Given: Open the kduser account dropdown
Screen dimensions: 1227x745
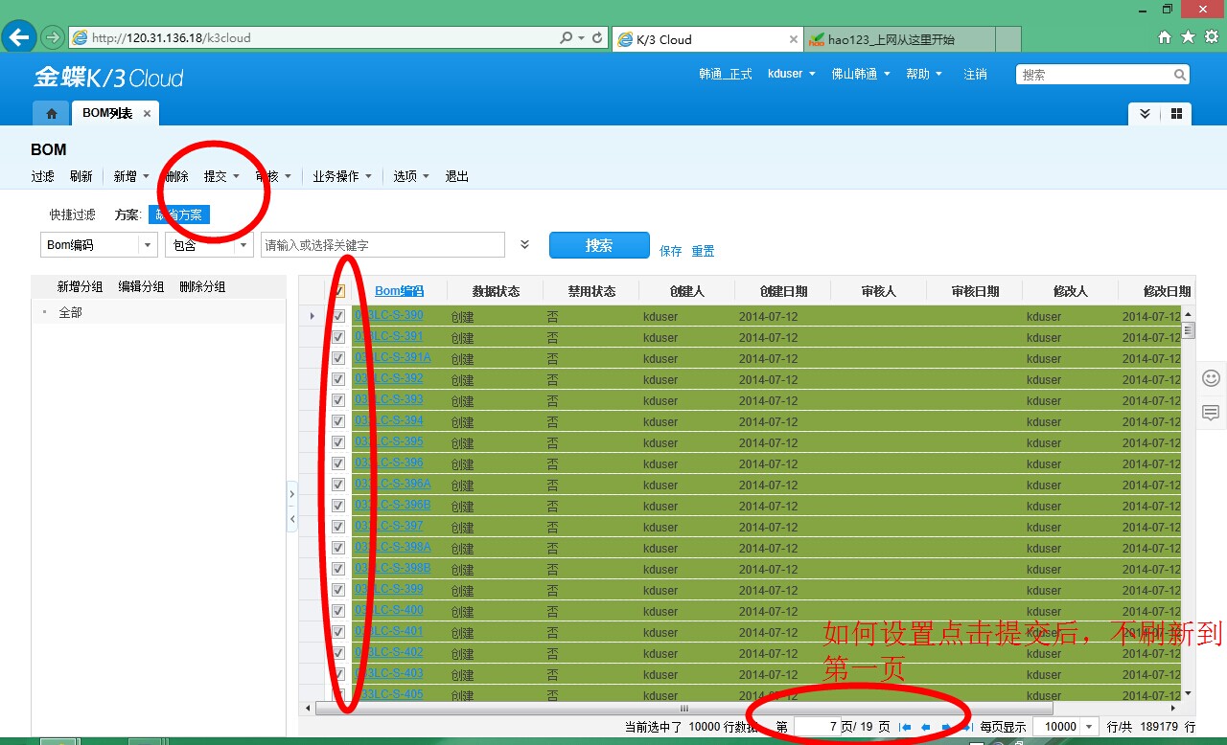Looking at the screenshot, I should (792, 74).
